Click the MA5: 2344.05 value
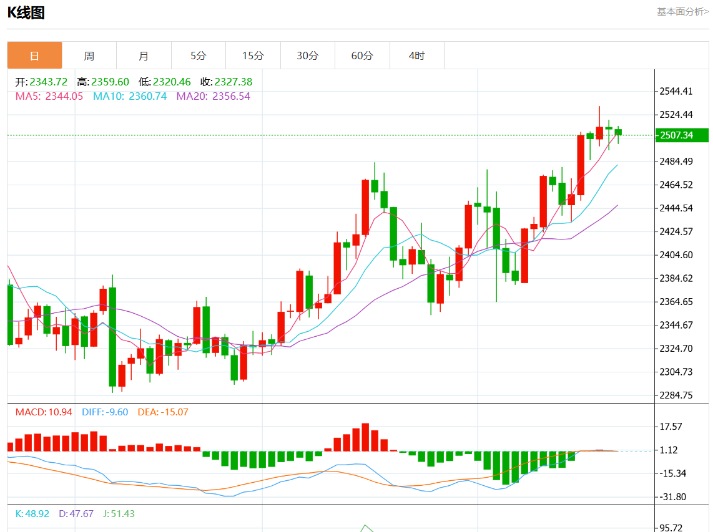 [x=49, y=96]
